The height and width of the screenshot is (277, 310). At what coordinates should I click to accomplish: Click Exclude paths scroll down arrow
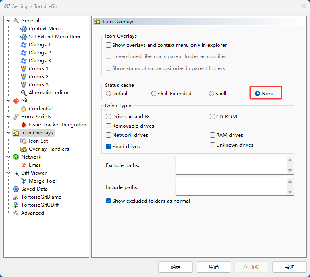290,171
